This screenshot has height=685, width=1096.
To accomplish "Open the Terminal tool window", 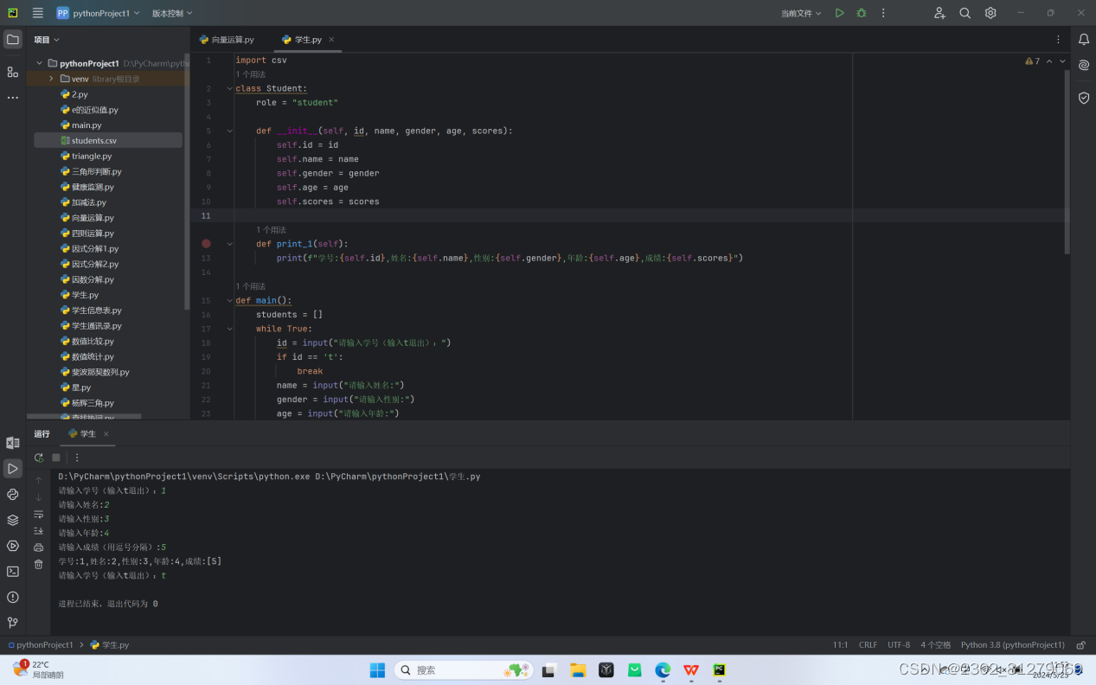I will [x=12, y=572].
